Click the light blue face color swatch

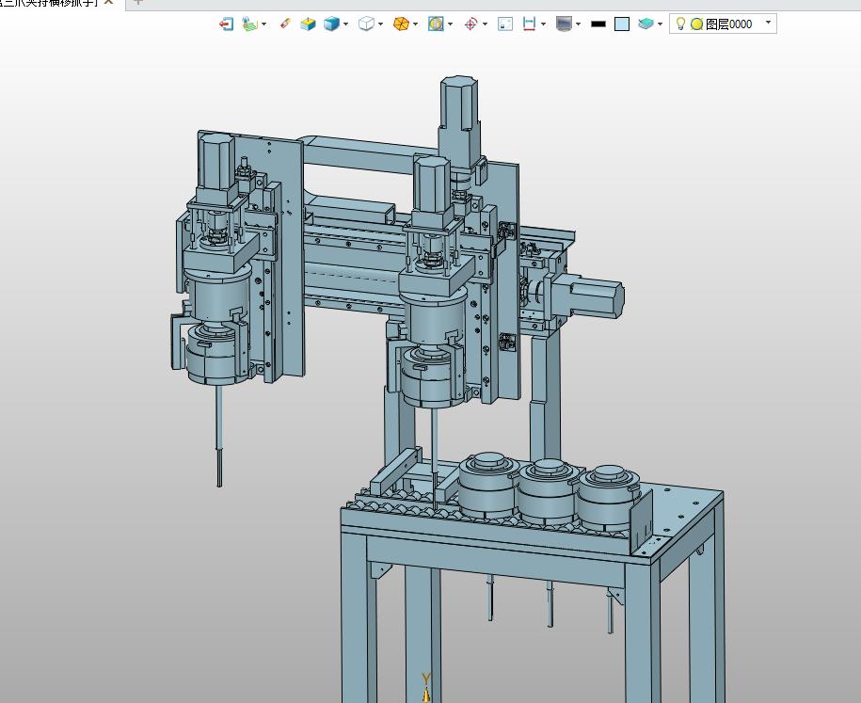click(622, 24)
